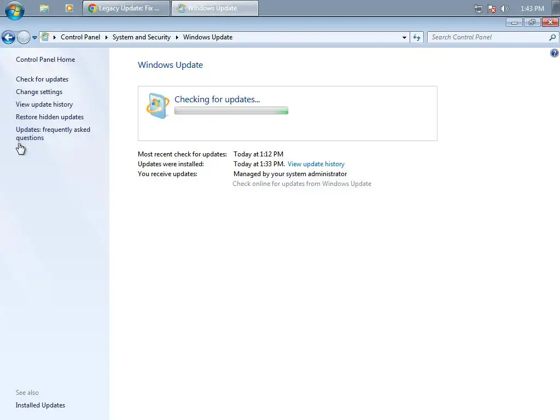Viewport: 560px width, 420px height.
Task: Open Installed Updates link
Action: click(x=40, y=405)
